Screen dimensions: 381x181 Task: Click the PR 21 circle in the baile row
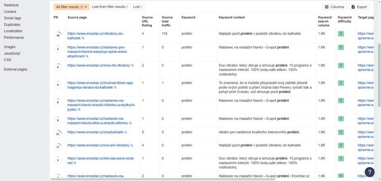point(58,134)
